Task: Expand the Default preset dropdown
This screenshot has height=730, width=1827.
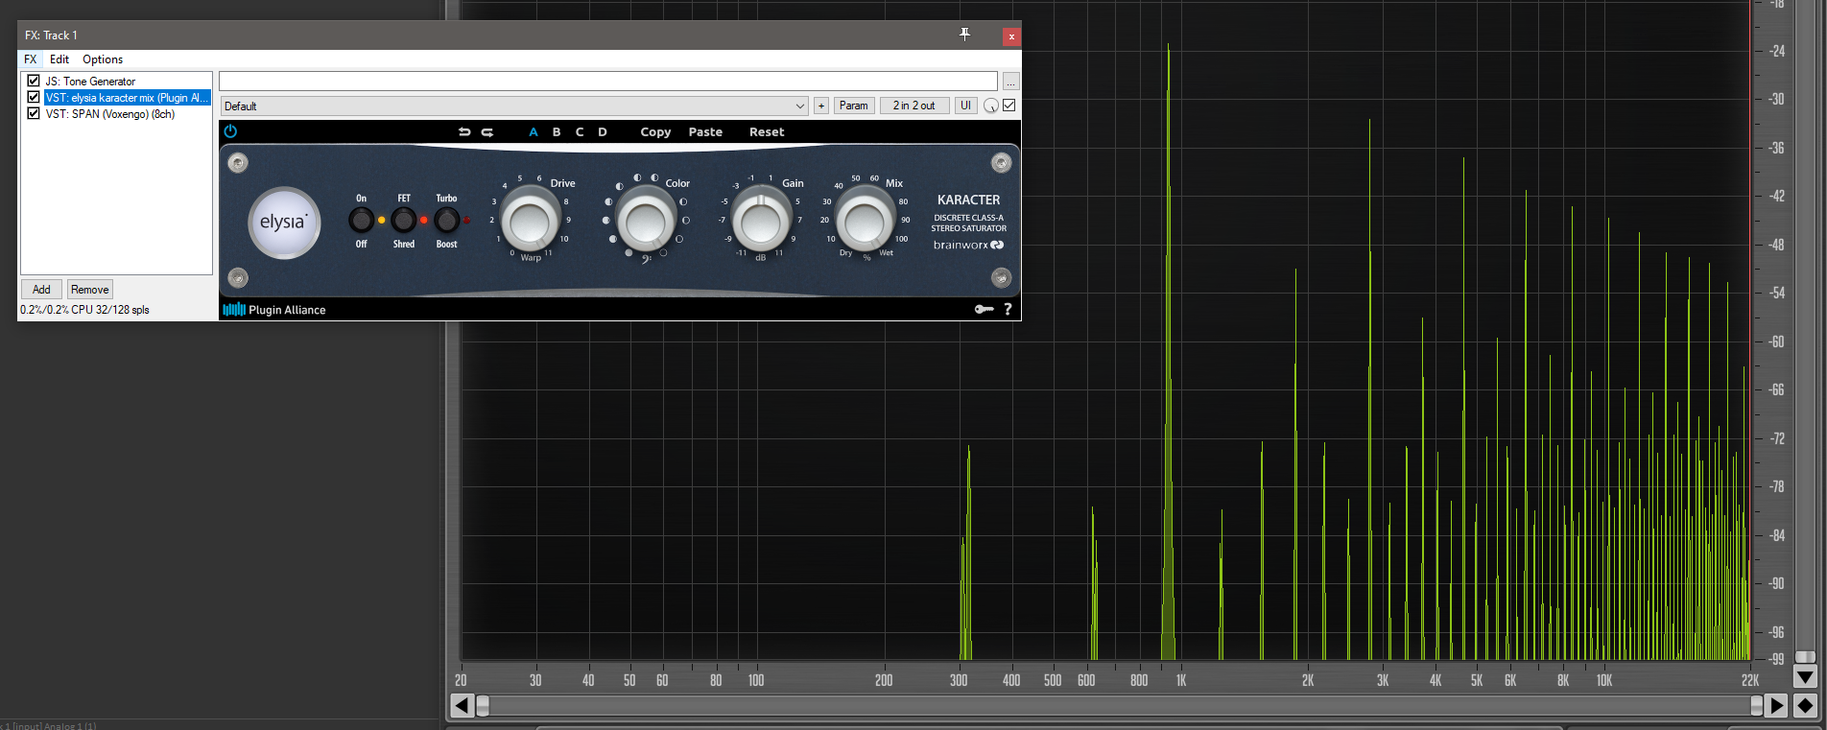Action: 799,106
